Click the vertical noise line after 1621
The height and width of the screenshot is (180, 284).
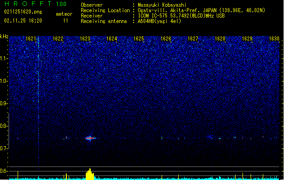coord(38,103)
